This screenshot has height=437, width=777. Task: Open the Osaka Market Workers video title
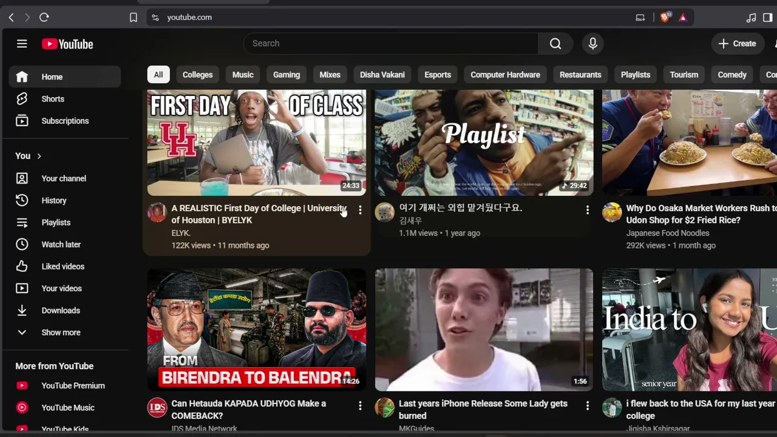[x=701, y=214]
